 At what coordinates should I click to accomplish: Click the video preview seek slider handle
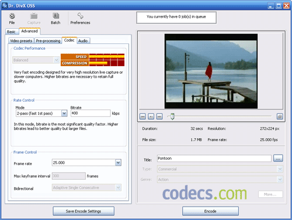(172, 116)
